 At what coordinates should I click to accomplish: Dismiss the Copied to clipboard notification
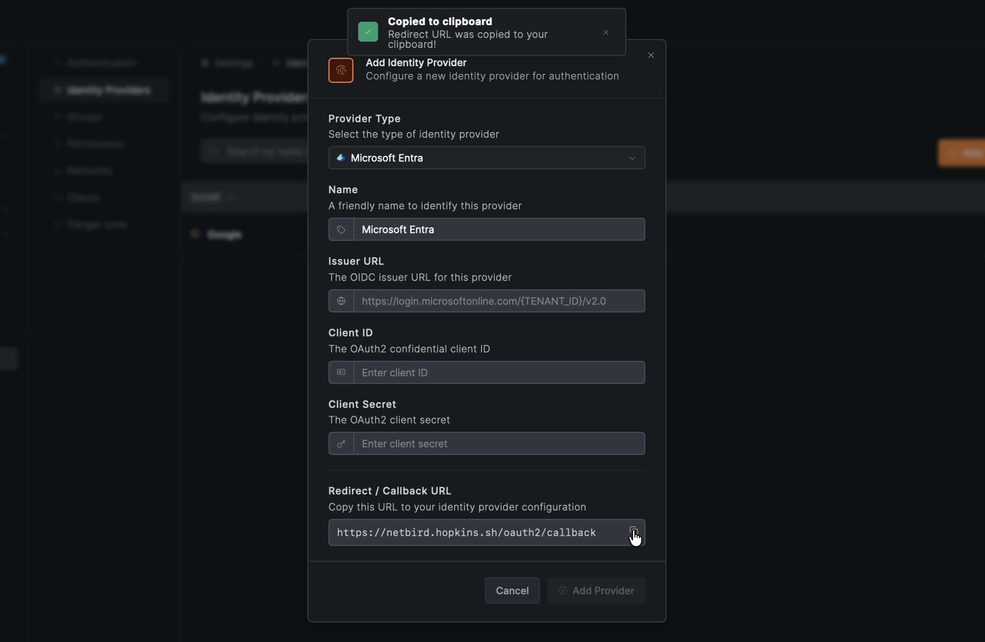[x=606, y=32]
